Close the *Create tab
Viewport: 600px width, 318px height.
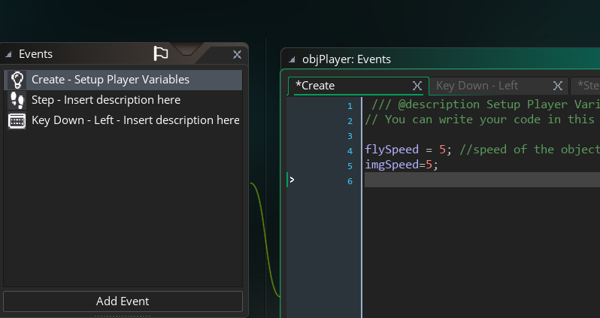pos(417,86)
